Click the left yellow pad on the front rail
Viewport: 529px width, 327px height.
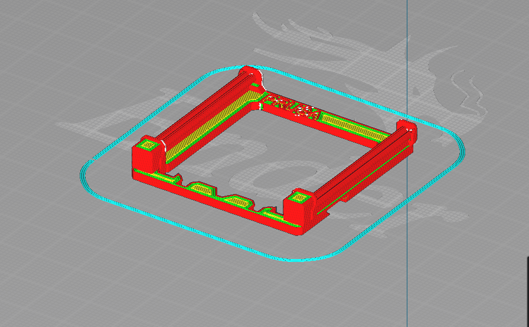pos(201,189)
